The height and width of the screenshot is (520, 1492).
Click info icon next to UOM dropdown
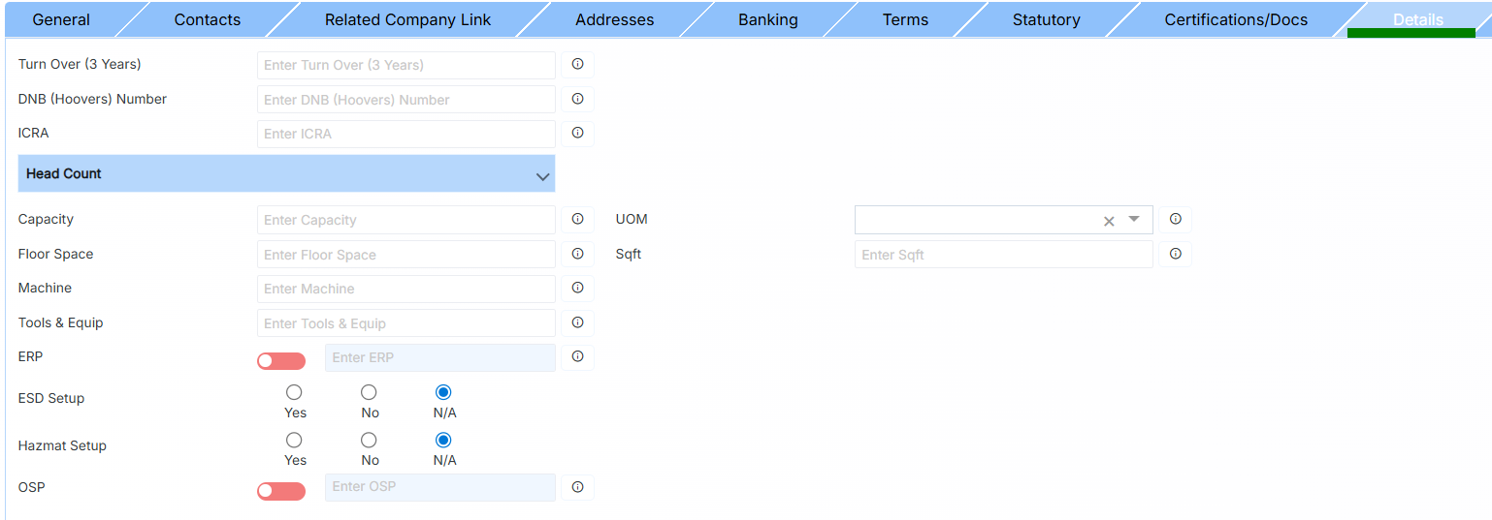click(x=1175, y=220)
